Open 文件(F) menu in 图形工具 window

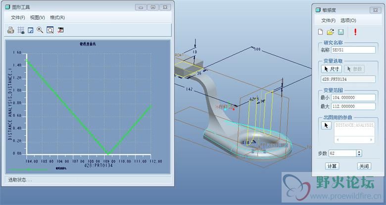point(18,17)
